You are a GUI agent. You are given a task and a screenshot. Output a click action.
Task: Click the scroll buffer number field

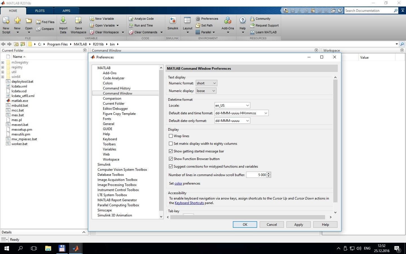pyautogui.click(x=256, y=175)
